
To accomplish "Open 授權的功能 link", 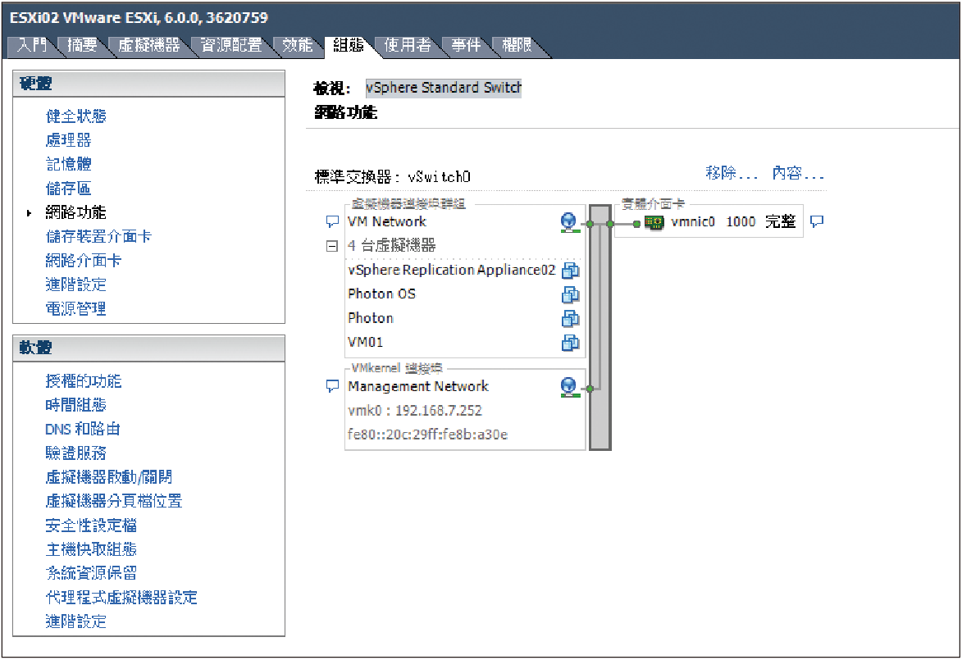I will [x=84, y=381].
